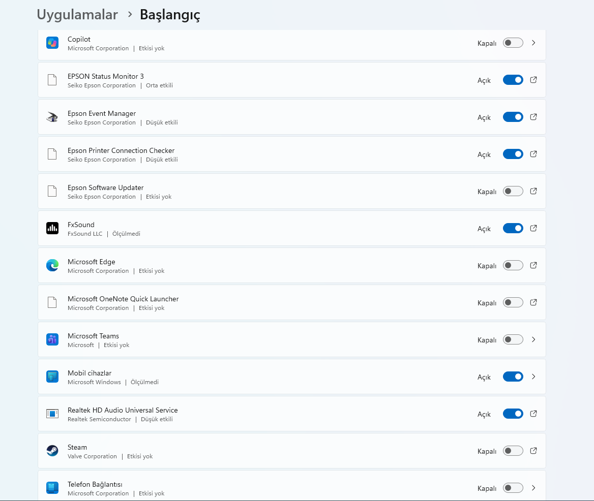The image size is (594, 501).
Task: Click the Telefon Bağlantısı icon
Action: pyautogui.click(x=52, y=488)
